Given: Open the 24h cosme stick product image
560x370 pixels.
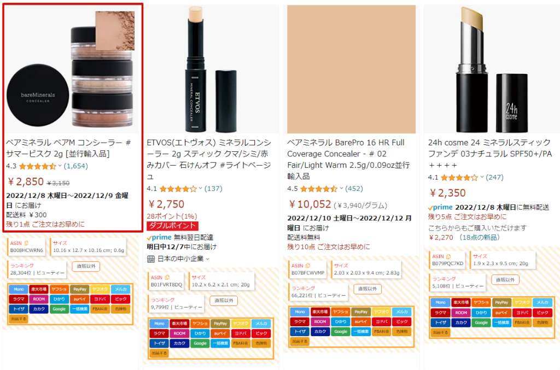Looking at the screenshot, I should click(492, 69).
